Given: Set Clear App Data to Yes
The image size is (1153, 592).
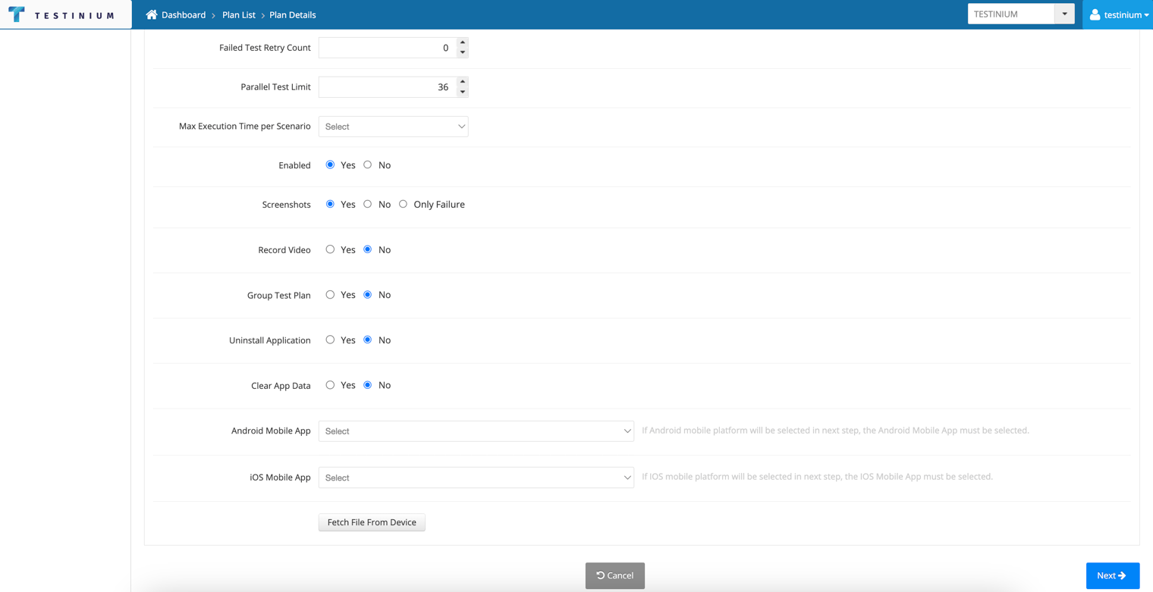Looking at the screenshot, I should pyautogui.click(x=330, y=385).
